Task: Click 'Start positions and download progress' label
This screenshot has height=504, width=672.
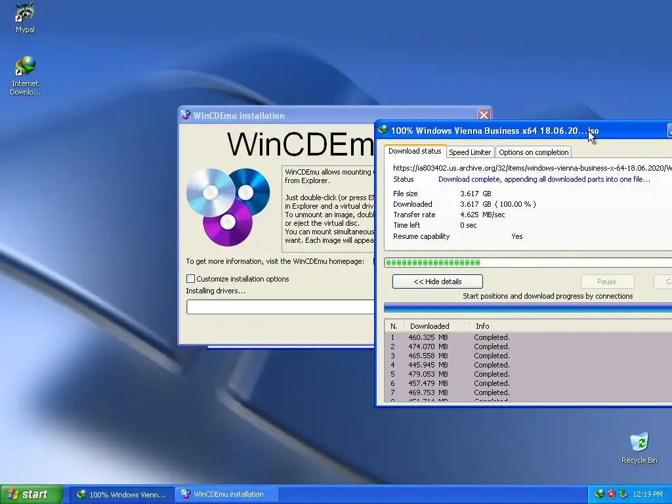Action: tap(548, 296)
